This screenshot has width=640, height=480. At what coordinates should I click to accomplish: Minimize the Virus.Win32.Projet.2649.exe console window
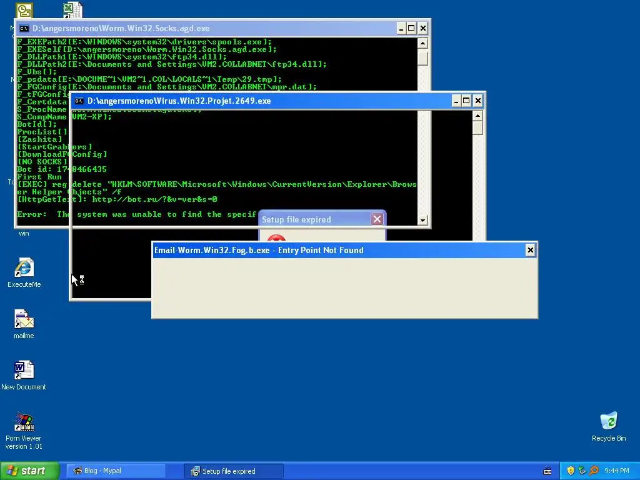[456, 101]
